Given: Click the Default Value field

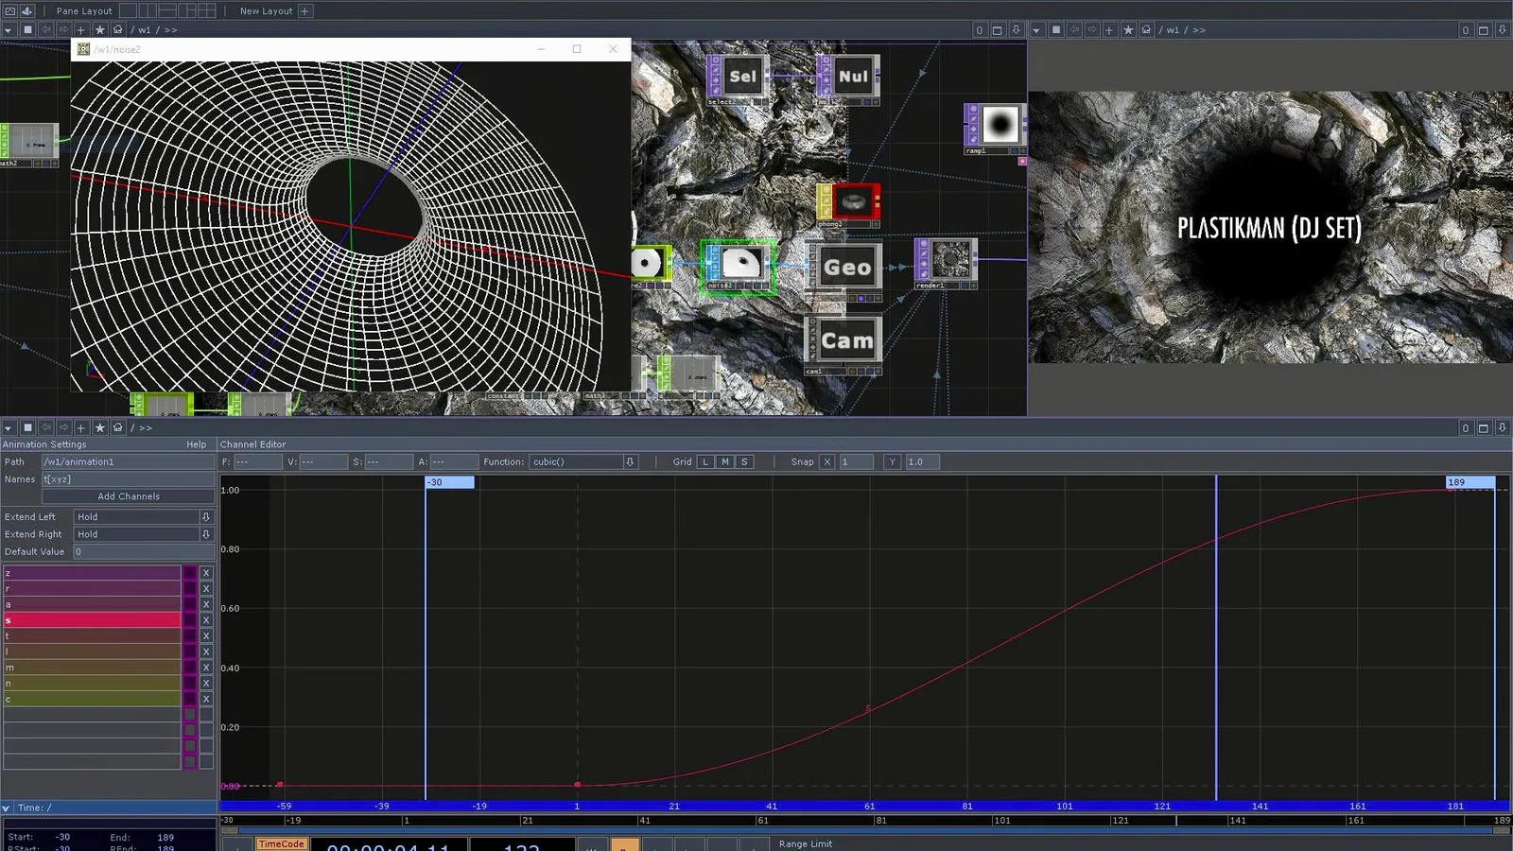Looking at the screenshot, I should (x=144, y=551).
